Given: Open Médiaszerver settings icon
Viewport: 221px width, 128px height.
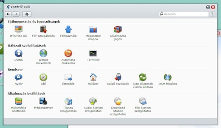Looking at the screenshot, I should [43, 101].
